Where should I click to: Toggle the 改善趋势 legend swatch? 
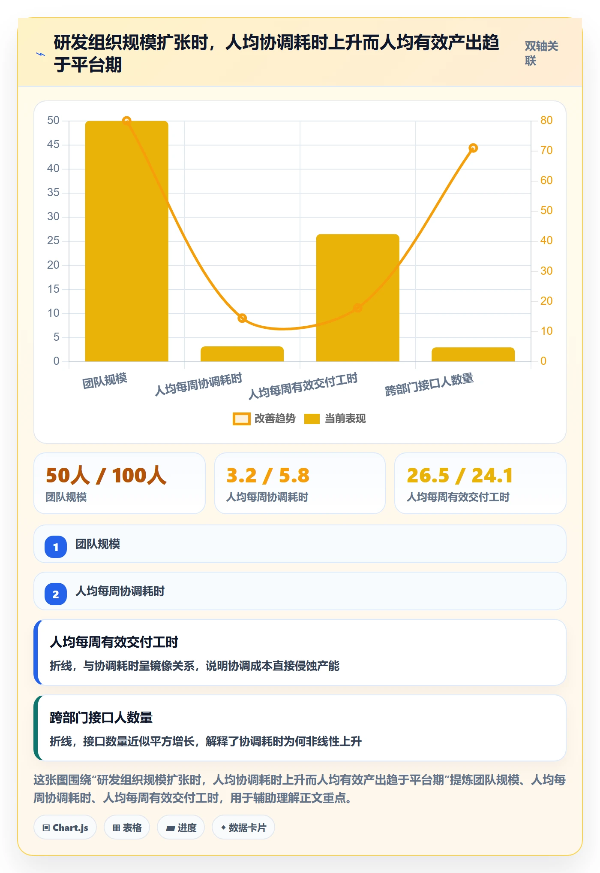(241, 419)
